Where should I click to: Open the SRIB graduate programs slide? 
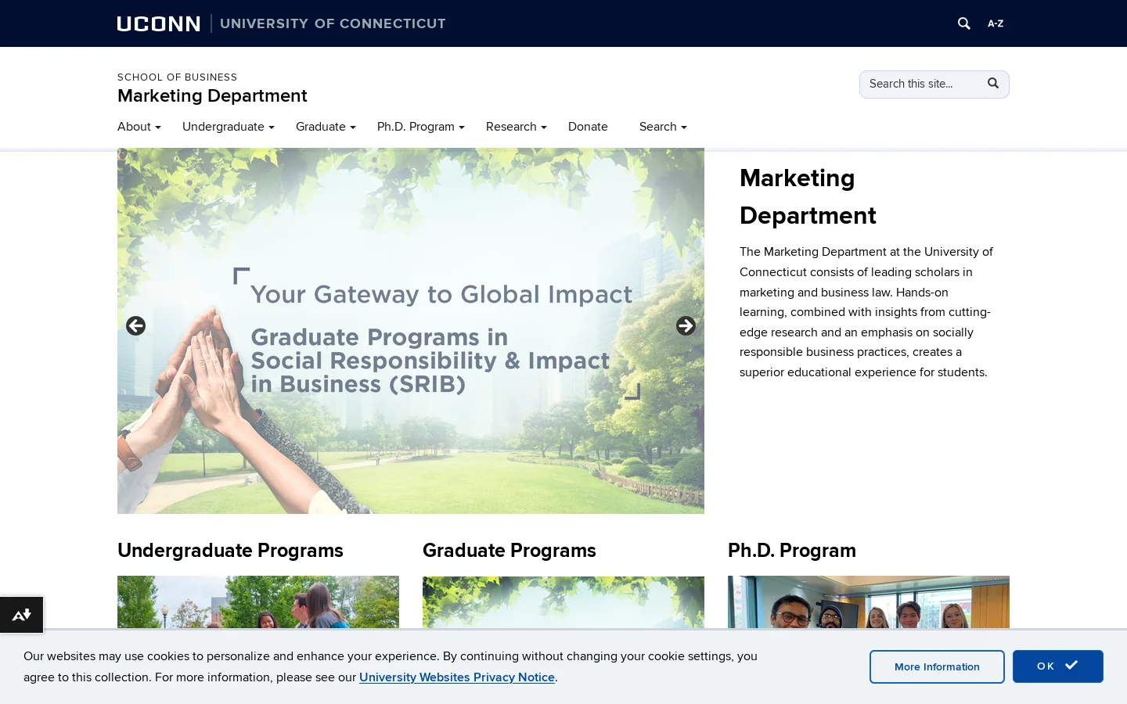pos(411,331)
